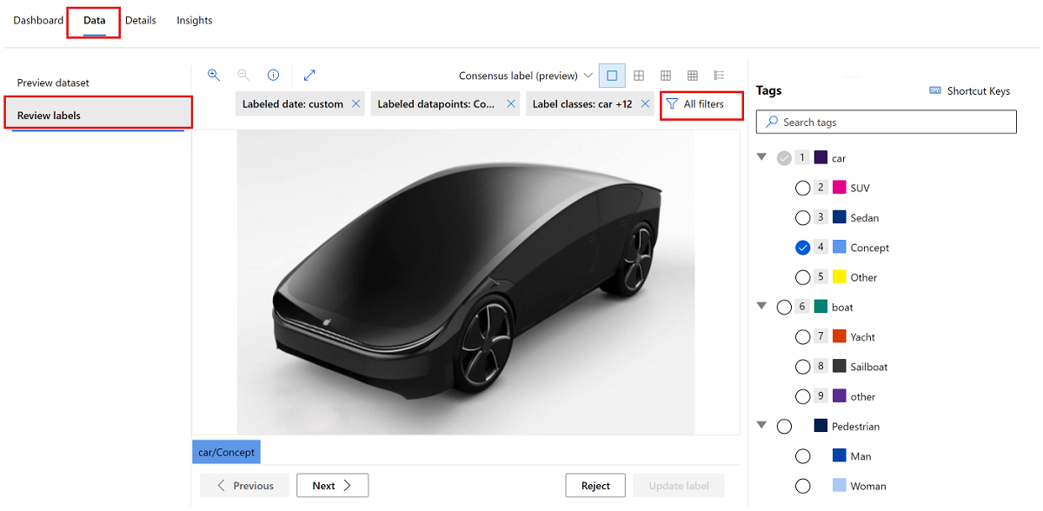Switch to the Dashboard tab

click(x=37, y=20)
